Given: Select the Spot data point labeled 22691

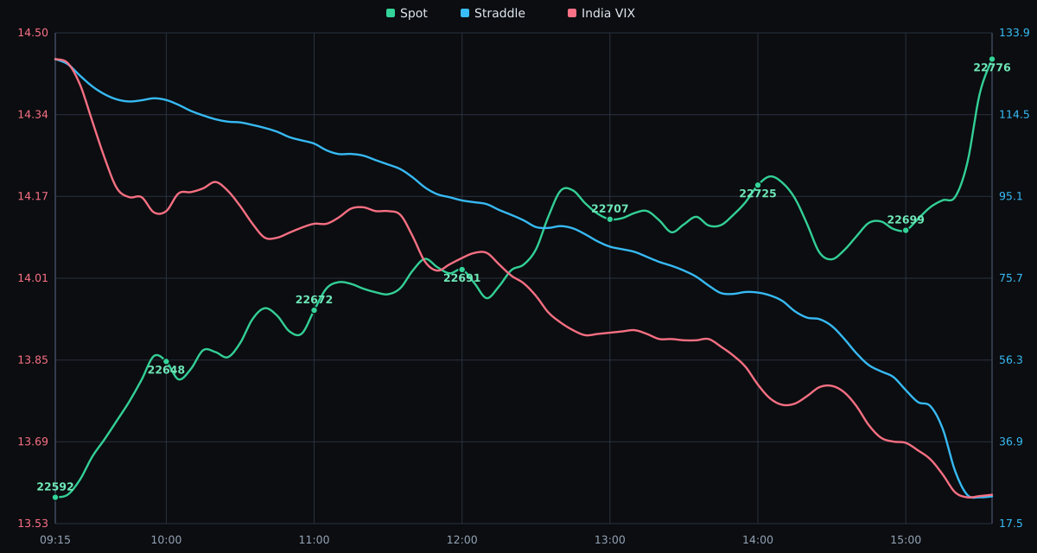Looking at the screenshot, I should (461, 270).
